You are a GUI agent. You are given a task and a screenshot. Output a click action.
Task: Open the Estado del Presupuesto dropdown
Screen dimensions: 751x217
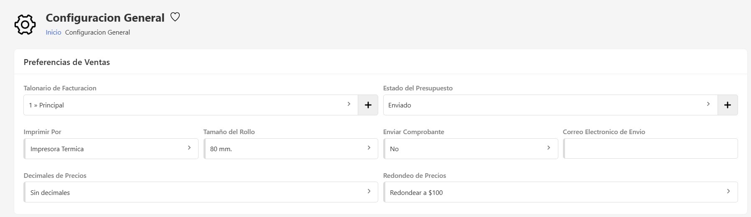click(550, 105)
